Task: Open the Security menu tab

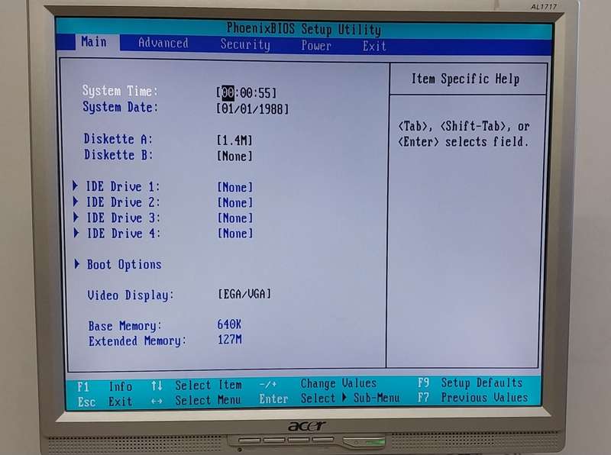Action: click(245, 44)
